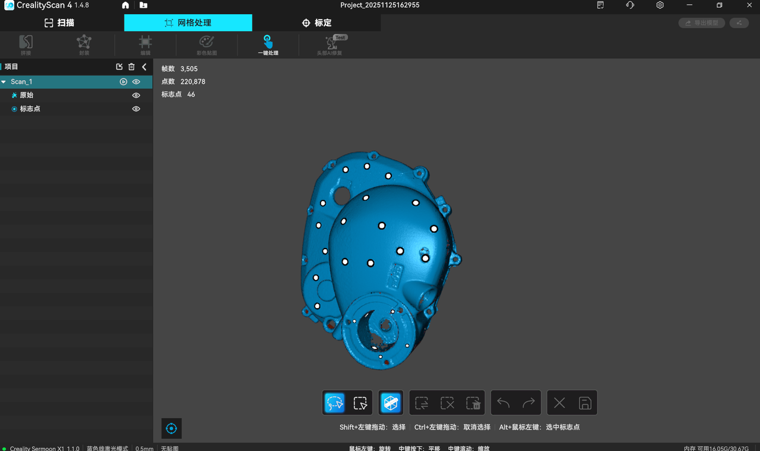Viewport: 760px width, 451px height.
Task: Hide the Scan_1 item with eye icon
Action: [x=136, y=82]
